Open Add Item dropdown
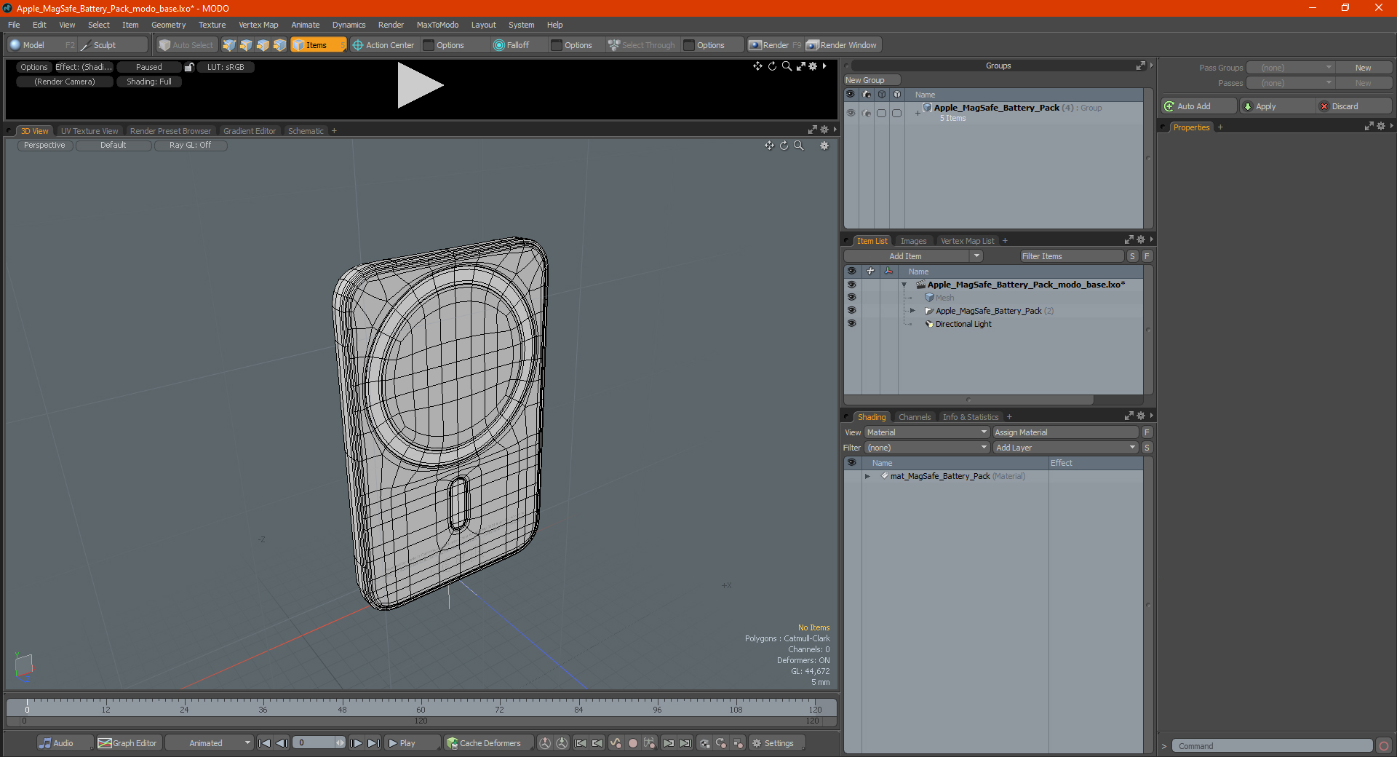 (x=914, y=256)
